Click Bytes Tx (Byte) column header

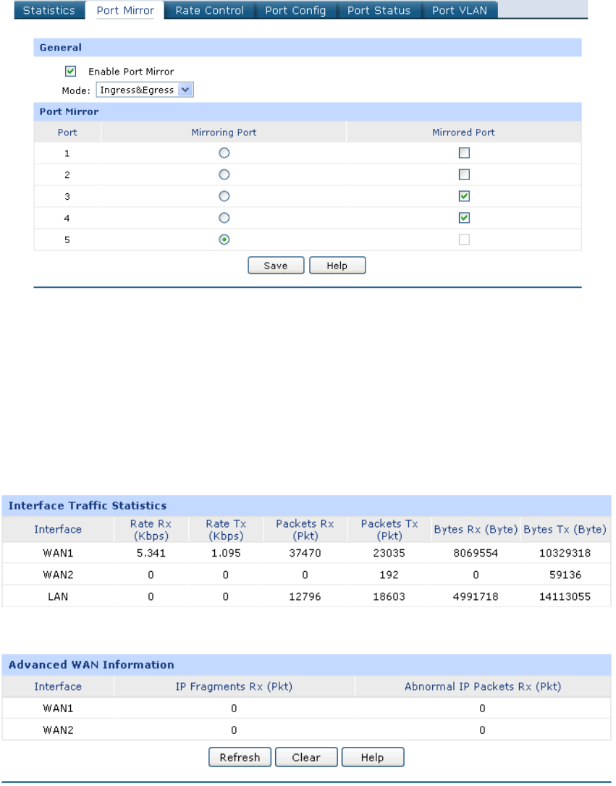coord(565,529)
